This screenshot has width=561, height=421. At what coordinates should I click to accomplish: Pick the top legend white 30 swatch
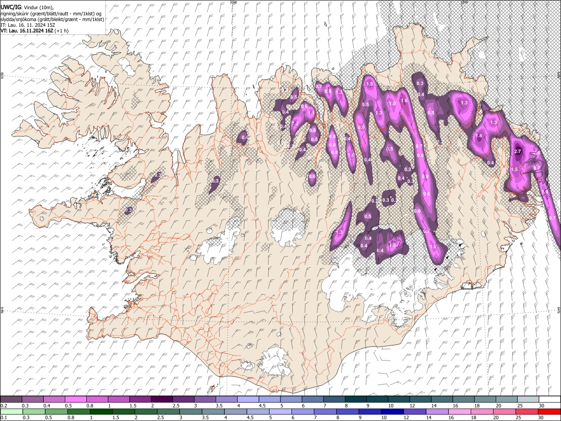(x=550, y=399)
